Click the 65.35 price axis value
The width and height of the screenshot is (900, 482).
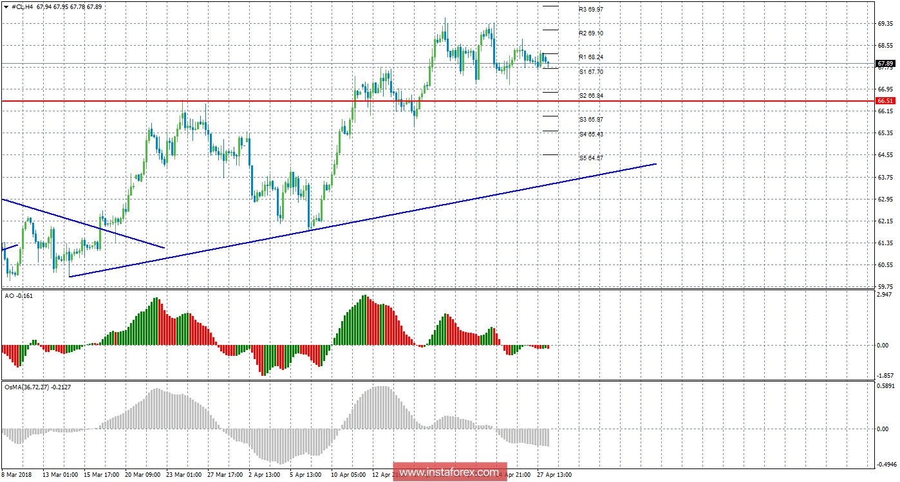[885, 133]
